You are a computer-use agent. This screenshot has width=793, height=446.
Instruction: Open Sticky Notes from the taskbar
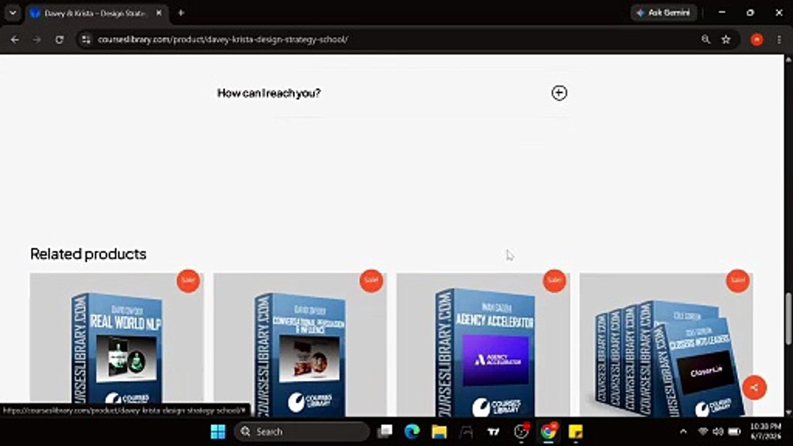point(576,432)
